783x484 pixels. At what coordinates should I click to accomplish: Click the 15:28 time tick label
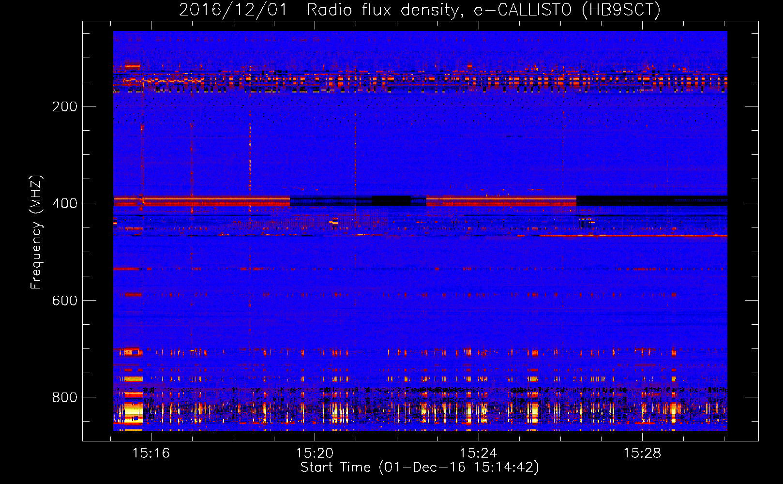[642, 454]
